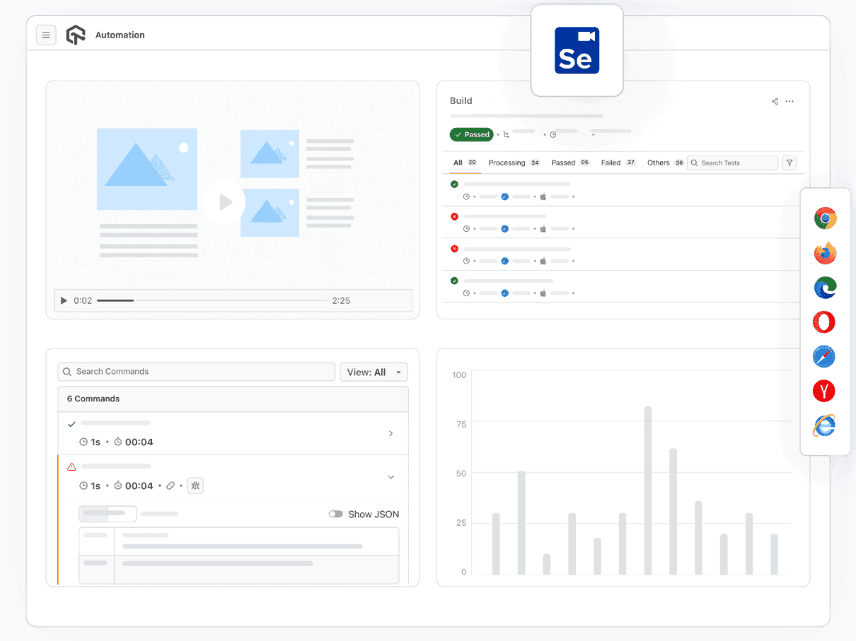This screenshot has height=641, width=856.
Task: Switch to the Processing tab
Action: point(507,163)
